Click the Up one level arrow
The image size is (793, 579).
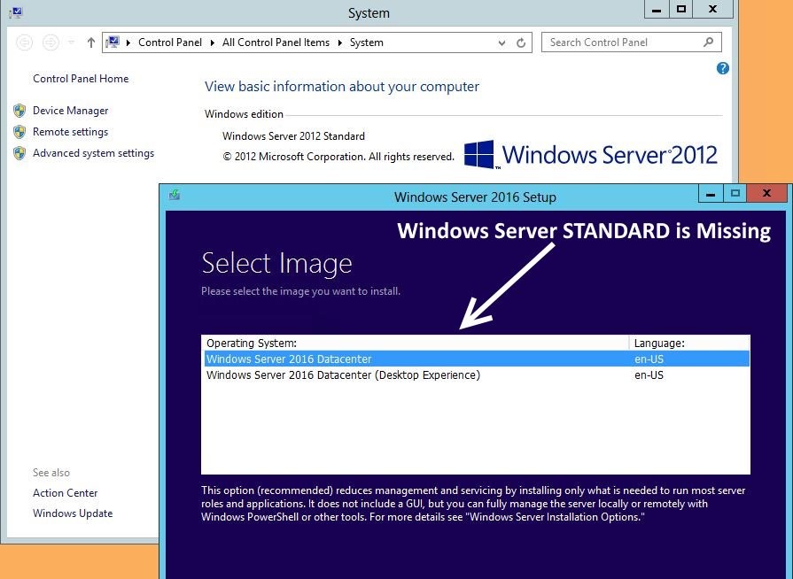coord(90,42)
